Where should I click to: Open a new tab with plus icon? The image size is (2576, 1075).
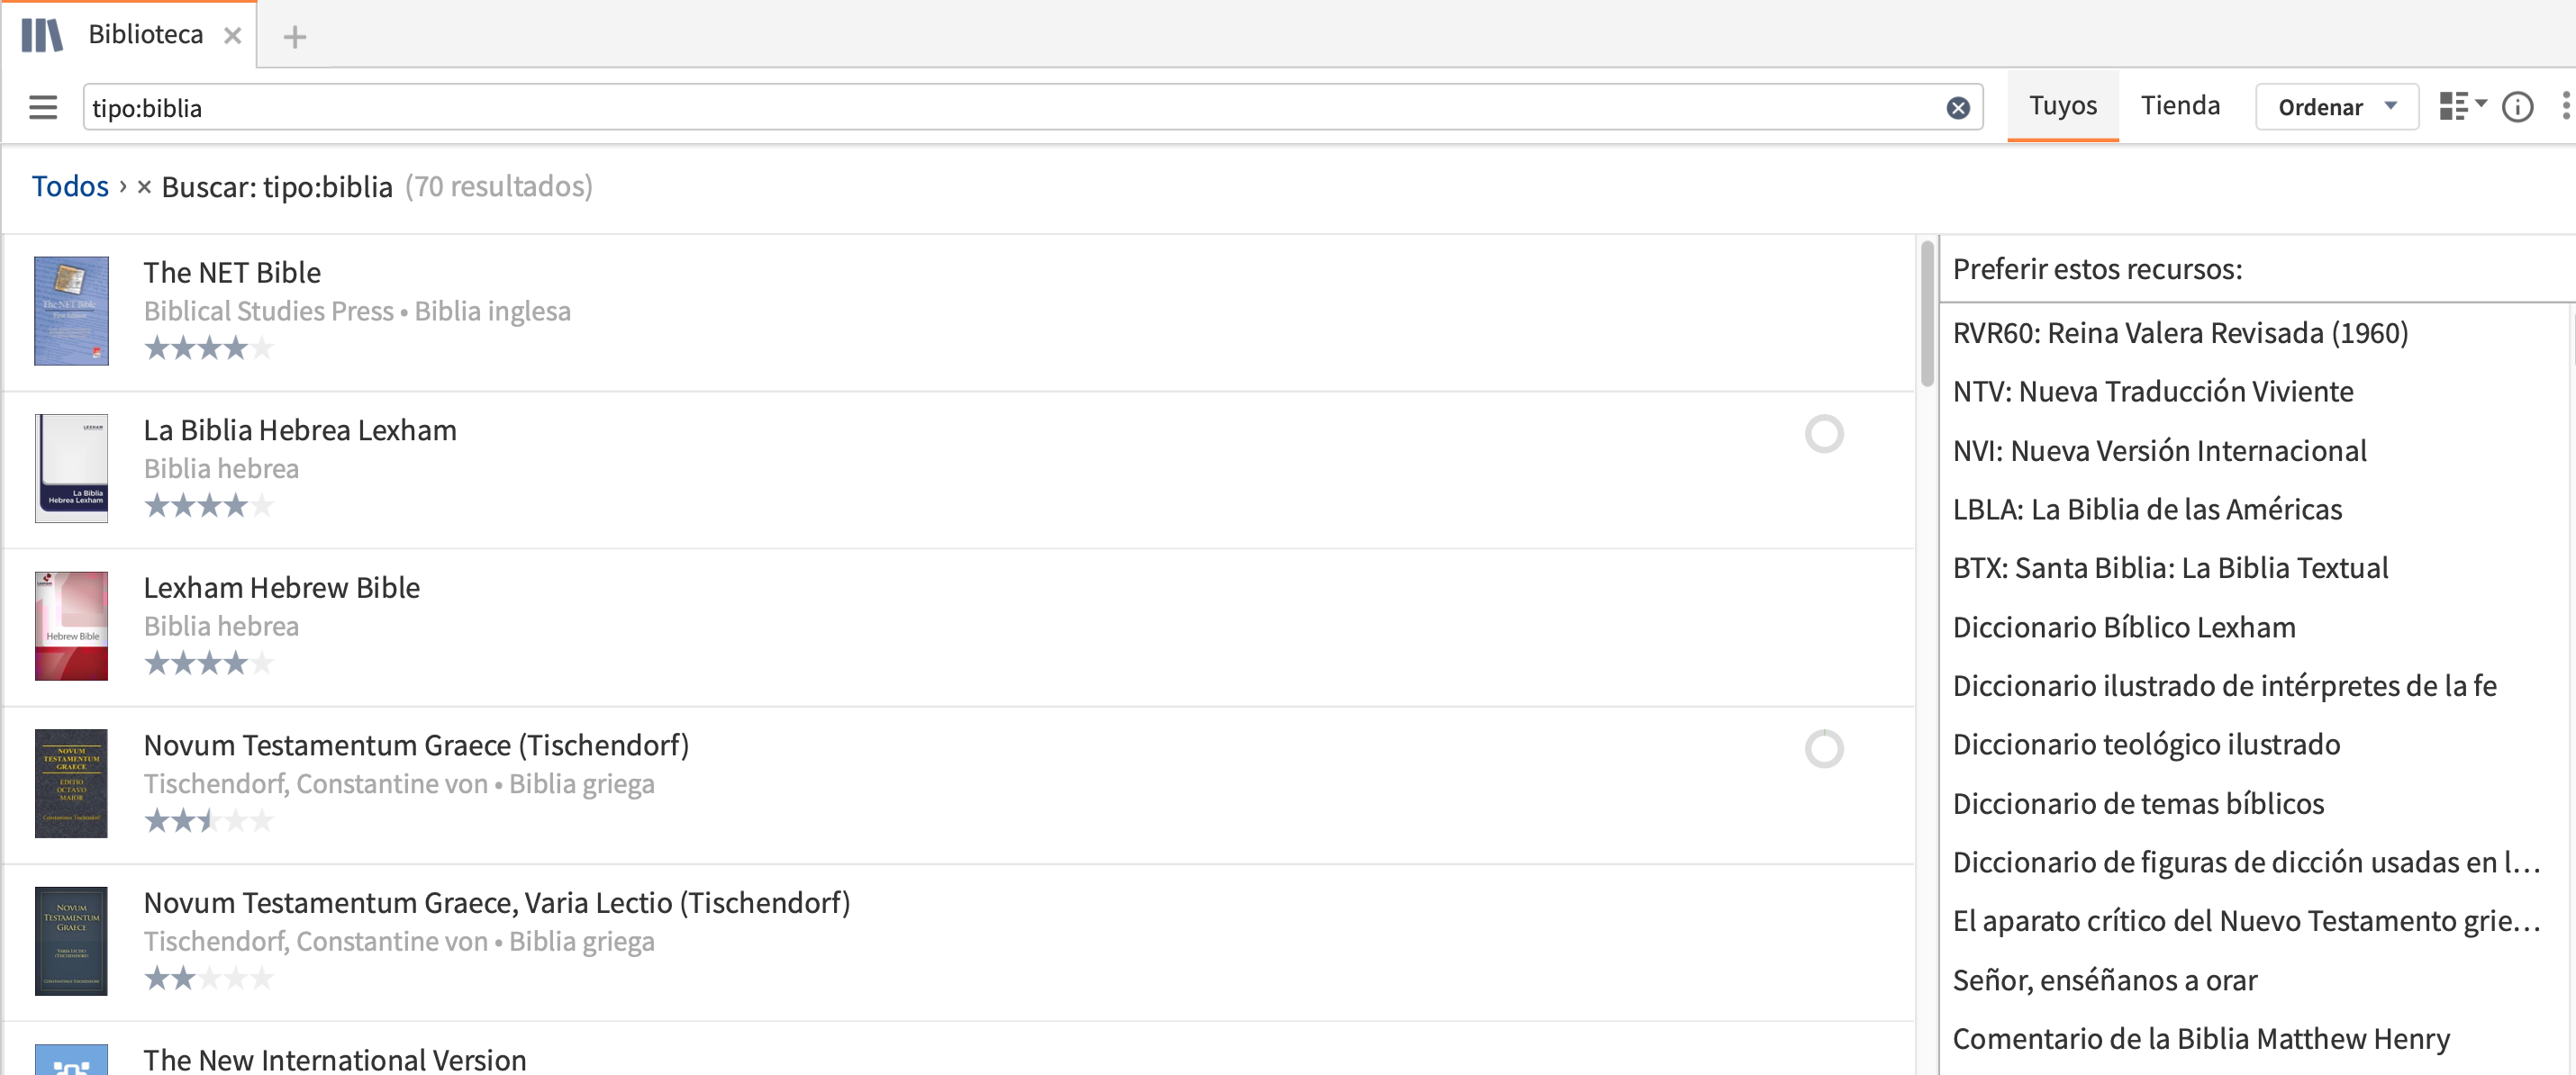294,37
